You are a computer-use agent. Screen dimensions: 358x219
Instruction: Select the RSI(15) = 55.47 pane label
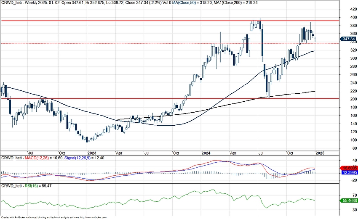point(38,186)
